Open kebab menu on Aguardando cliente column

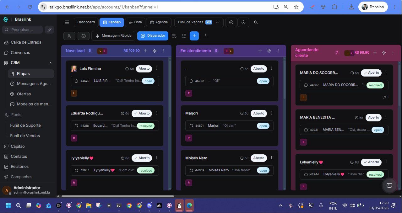coord(393,53)
